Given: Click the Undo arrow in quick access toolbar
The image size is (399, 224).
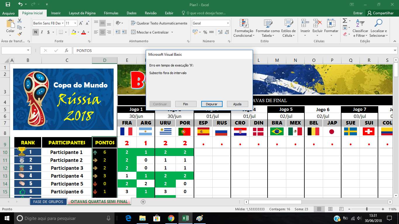Looking at the screenshot, I should pos(20,4).
